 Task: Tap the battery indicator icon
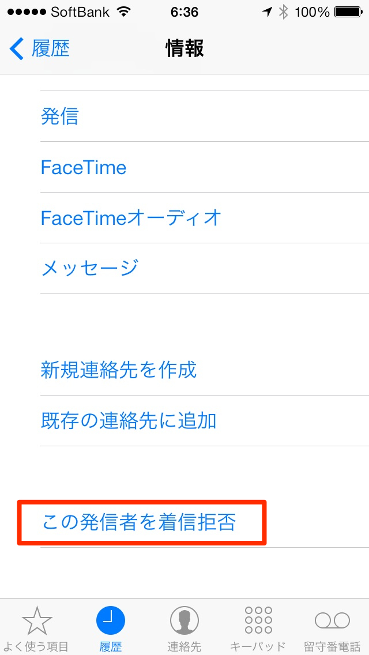[348, 12]
